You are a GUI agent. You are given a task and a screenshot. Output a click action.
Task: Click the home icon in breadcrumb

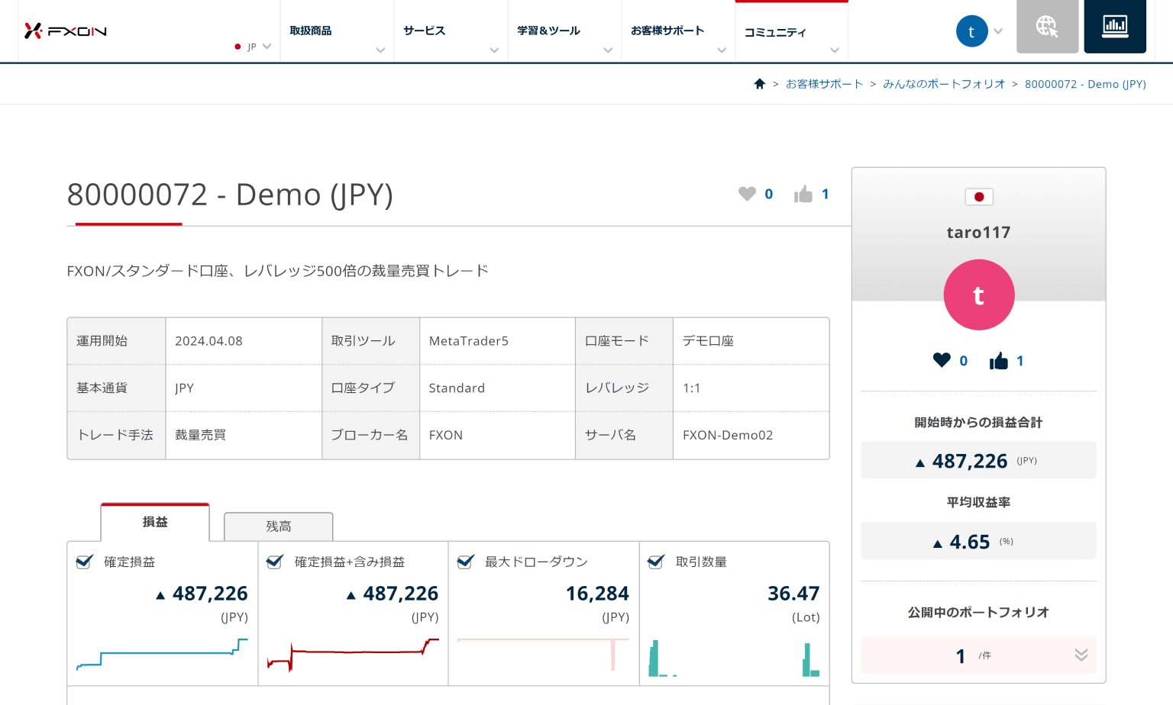(x=759, y=84)
